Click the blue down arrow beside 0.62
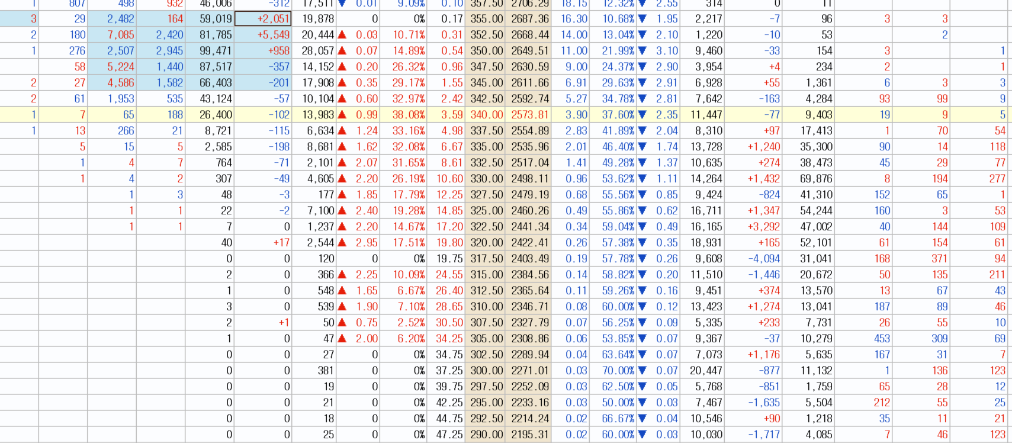Screen dimensions: 1012x443 [642, 211]
